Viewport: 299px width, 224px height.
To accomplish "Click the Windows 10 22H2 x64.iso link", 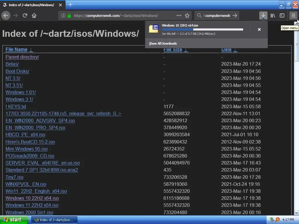I will tap(32, 198).
